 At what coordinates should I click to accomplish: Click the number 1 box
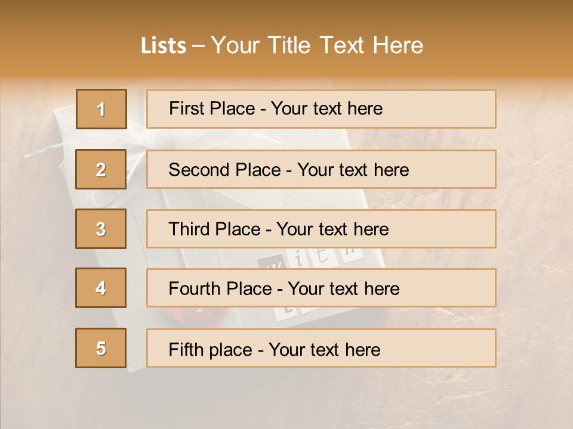101,109
